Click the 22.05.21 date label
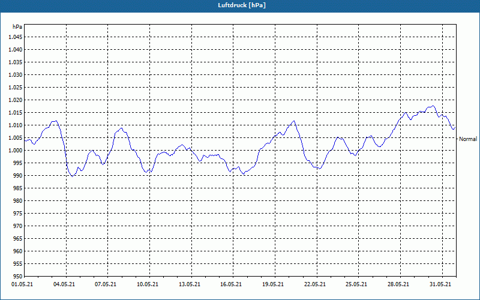Image resolution: width=480 pixels, height=300 pixels. 315,284
